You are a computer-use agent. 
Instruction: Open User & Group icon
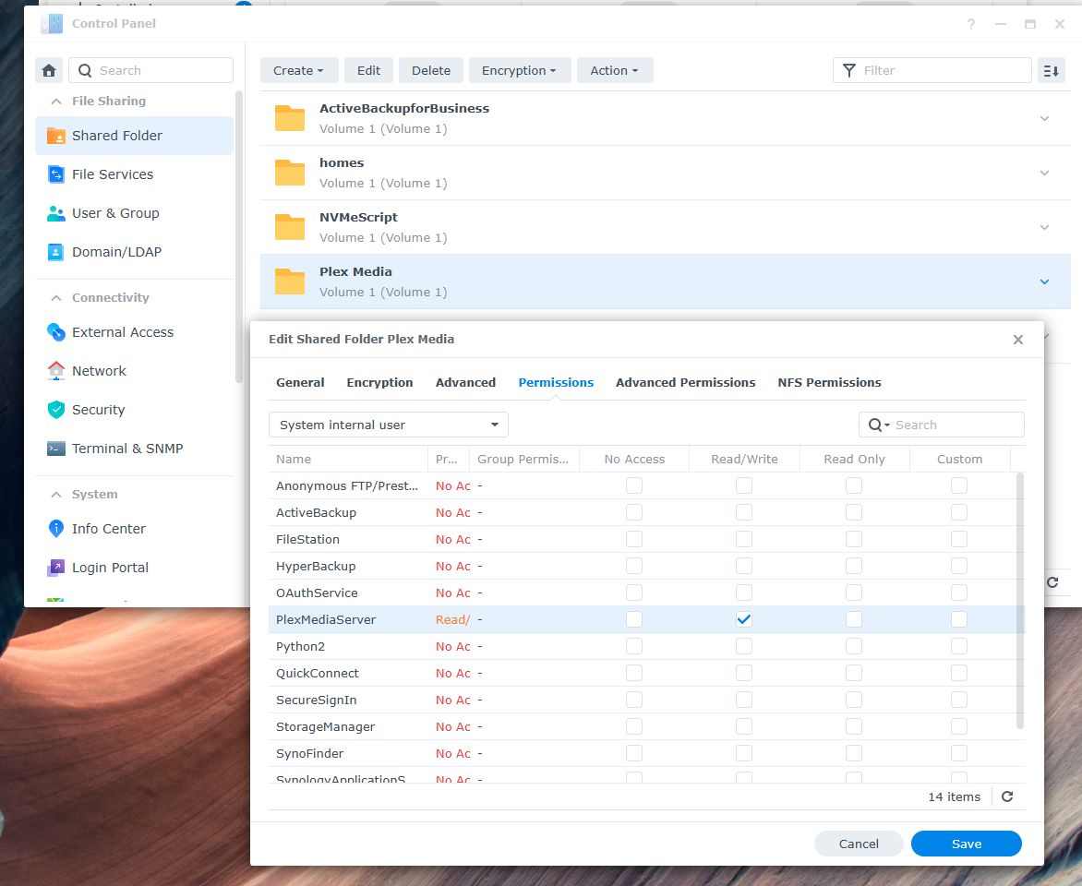click(x=56, y=213)
